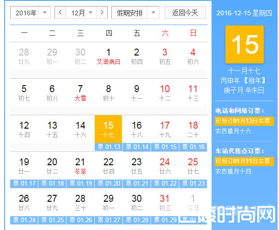Click ticket label 票 01.23
This screenshot has height=230, width=279.
pos(193,183)
